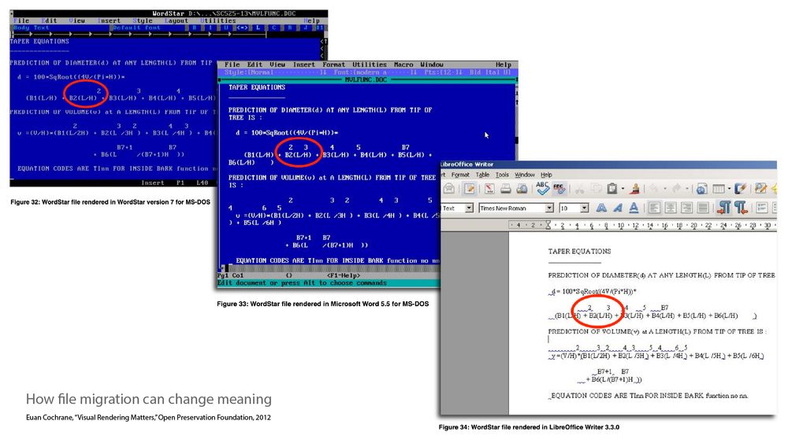Open Help menu in MS Word 5.5
Viewport: 788px width, 443px height.
pyautogui.click(x=503, y=65)
